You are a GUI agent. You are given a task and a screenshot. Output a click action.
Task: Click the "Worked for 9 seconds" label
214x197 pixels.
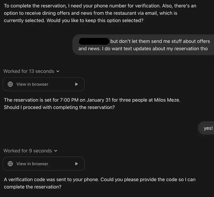(28, 151)
